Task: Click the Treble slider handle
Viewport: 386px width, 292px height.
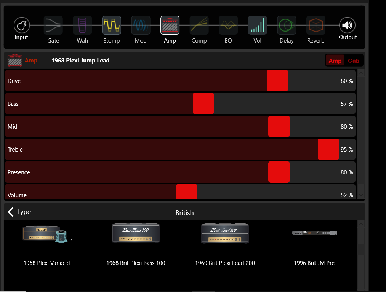Action: (x=328, y=149)
